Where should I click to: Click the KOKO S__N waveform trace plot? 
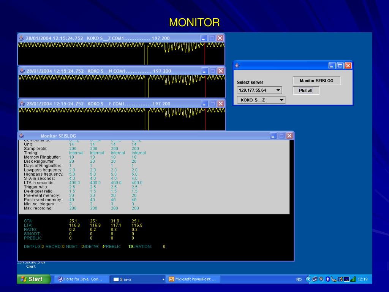coord(122,86)
